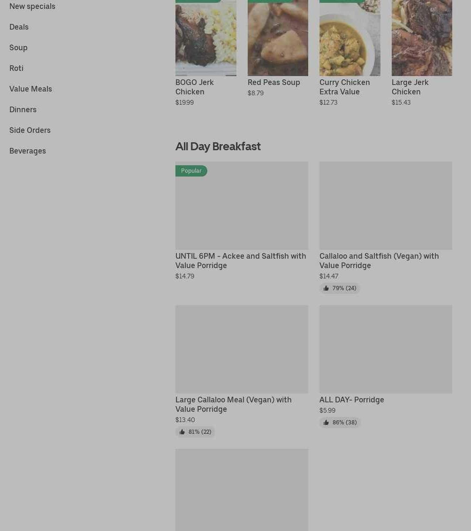Click the Popular badge on Ackee item
This screenshot has width=471, height=531.
tap(191, 171)
